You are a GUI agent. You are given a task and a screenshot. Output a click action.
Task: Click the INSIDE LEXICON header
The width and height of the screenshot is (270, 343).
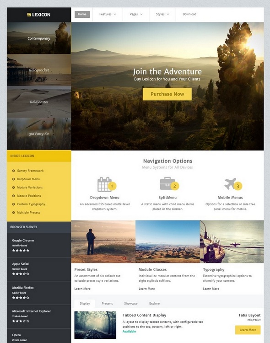tap(39, 156)
